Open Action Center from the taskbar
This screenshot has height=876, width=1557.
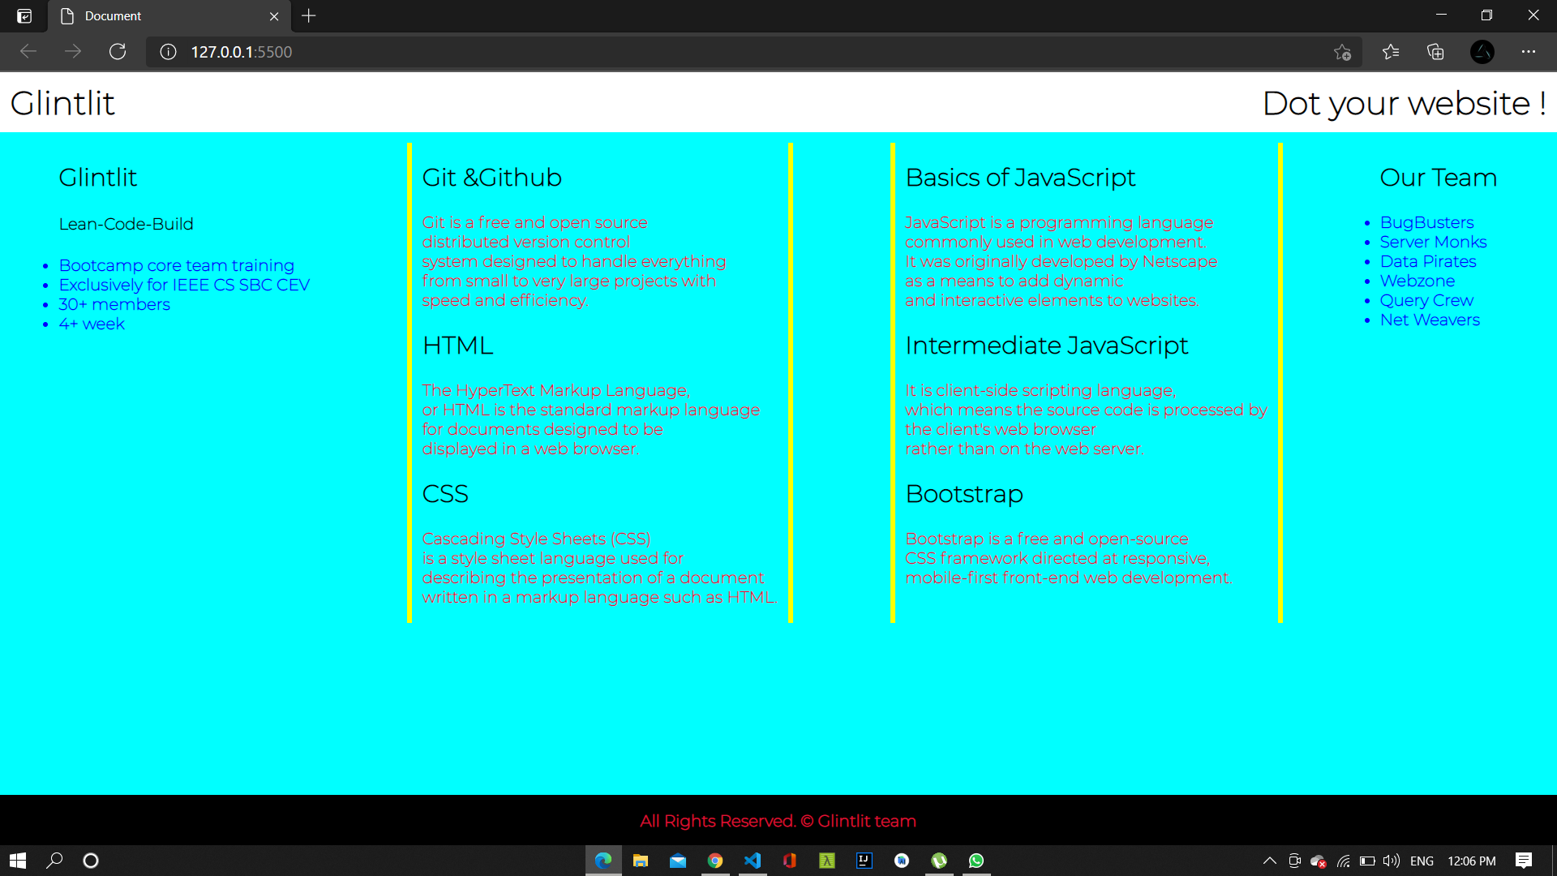pyautogui.click(x=1523, y=861)
